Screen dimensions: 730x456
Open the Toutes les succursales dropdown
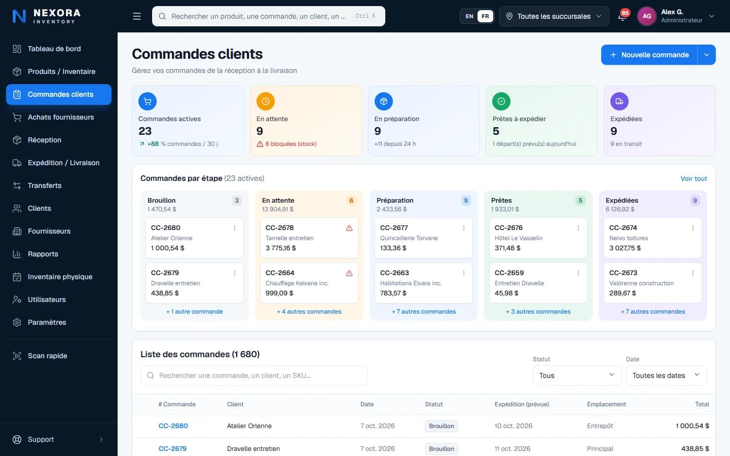(x=554, y=16)
